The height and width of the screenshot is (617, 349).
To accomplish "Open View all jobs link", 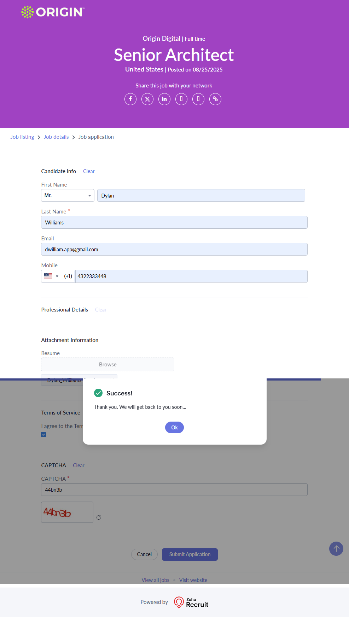I will (x=156, y=580).
